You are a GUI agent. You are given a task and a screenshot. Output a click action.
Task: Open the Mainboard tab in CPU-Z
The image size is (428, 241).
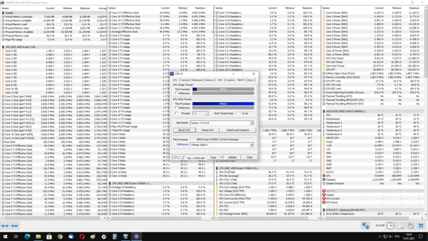197,80
